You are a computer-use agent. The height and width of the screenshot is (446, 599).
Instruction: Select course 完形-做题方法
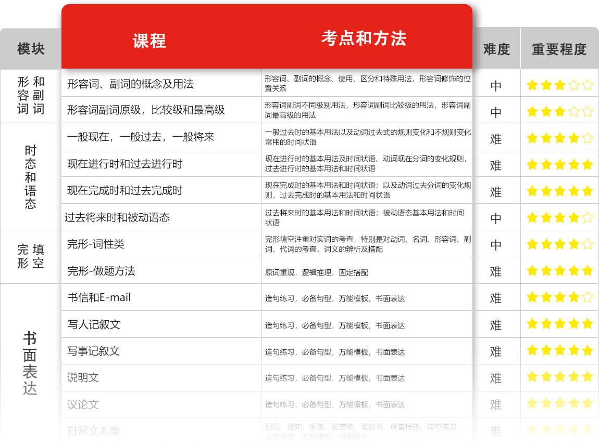[x=101, y=271]
